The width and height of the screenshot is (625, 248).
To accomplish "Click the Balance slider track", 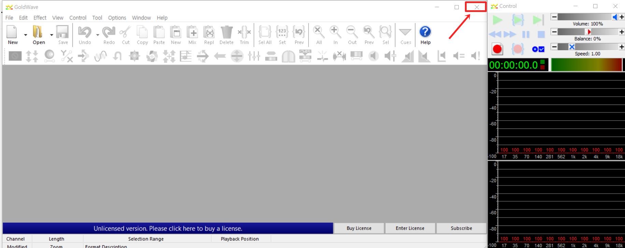I will [588, 32].
